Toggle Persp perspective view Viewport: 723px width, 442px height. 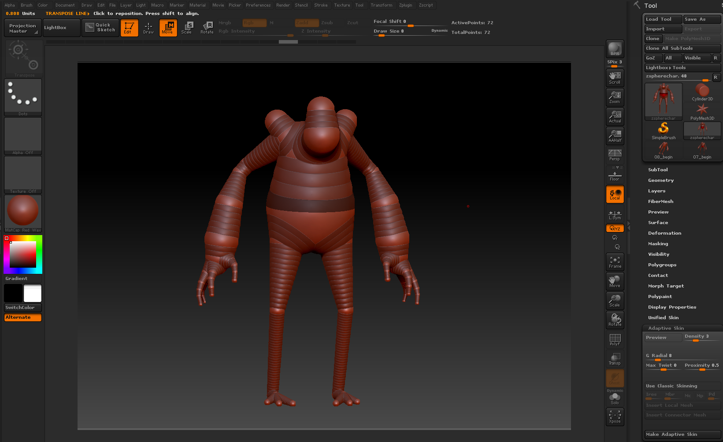tap(615, 155)
